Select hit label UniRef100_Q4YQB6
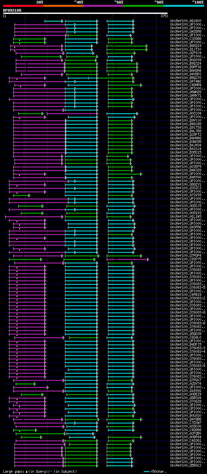 coord(186,419)
